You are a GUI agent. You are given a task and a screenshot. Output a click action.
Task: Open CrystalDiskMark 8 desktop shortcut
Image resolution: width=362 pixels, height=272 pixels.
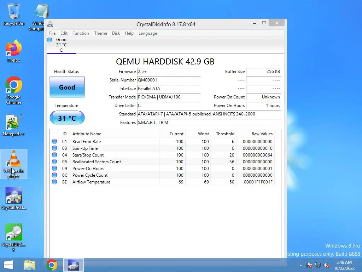14,238
